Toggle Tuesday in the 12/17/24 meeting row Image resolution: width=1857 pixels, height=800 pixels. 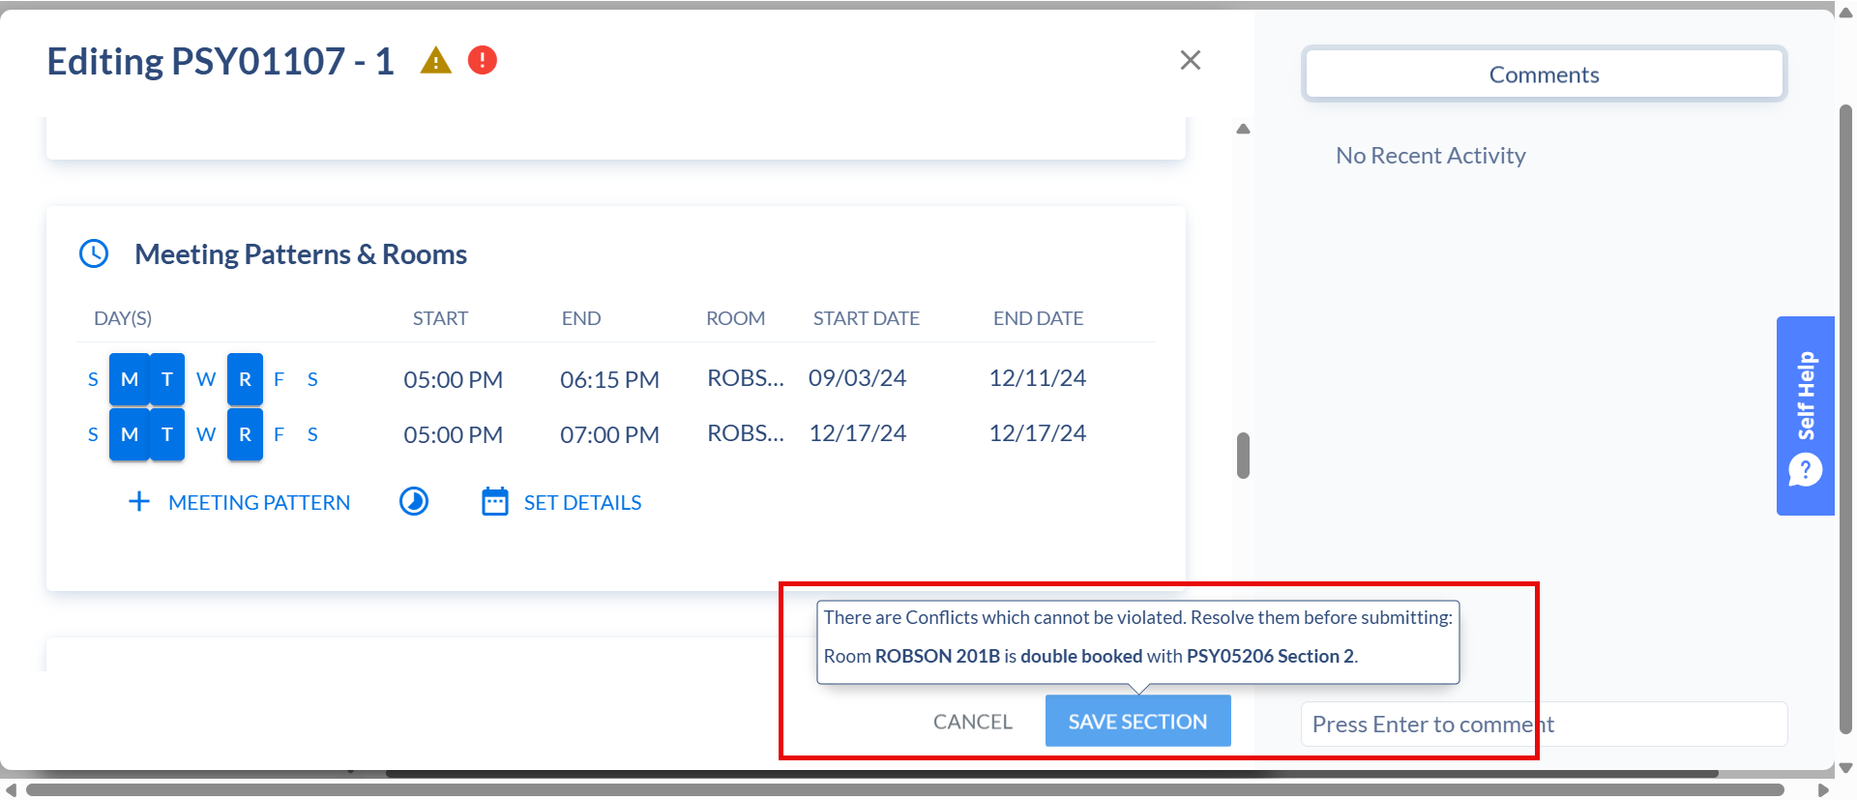167,434
